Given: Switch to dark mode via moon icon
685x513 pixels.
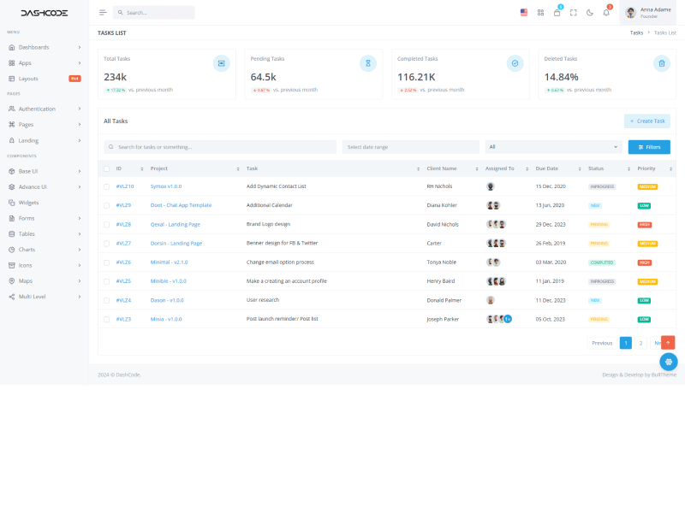Looking at the screenshot, I should point(590,13).
